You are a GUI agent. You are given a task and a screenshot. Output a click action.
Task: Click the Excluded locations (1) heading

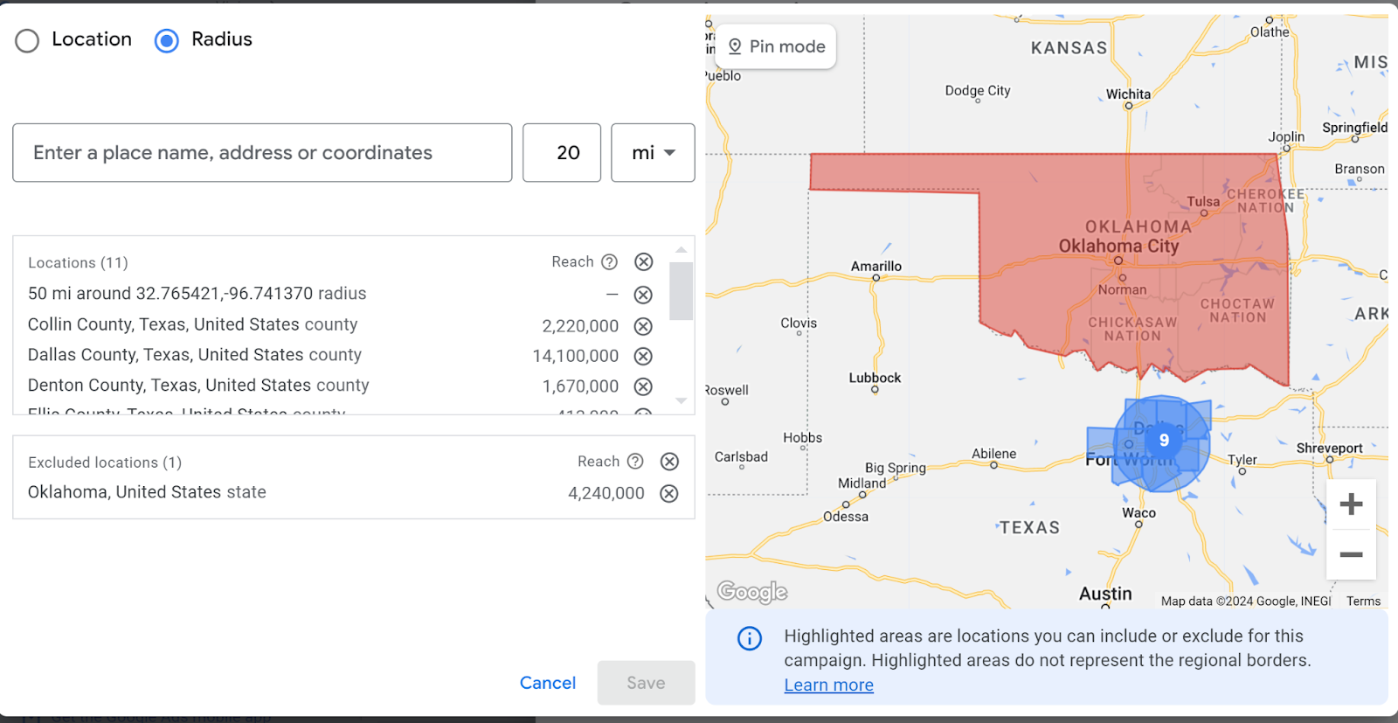pos(105,462)
